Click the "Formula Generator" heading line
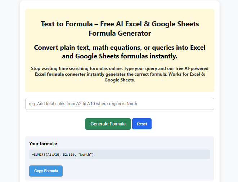 coord(120,34)
